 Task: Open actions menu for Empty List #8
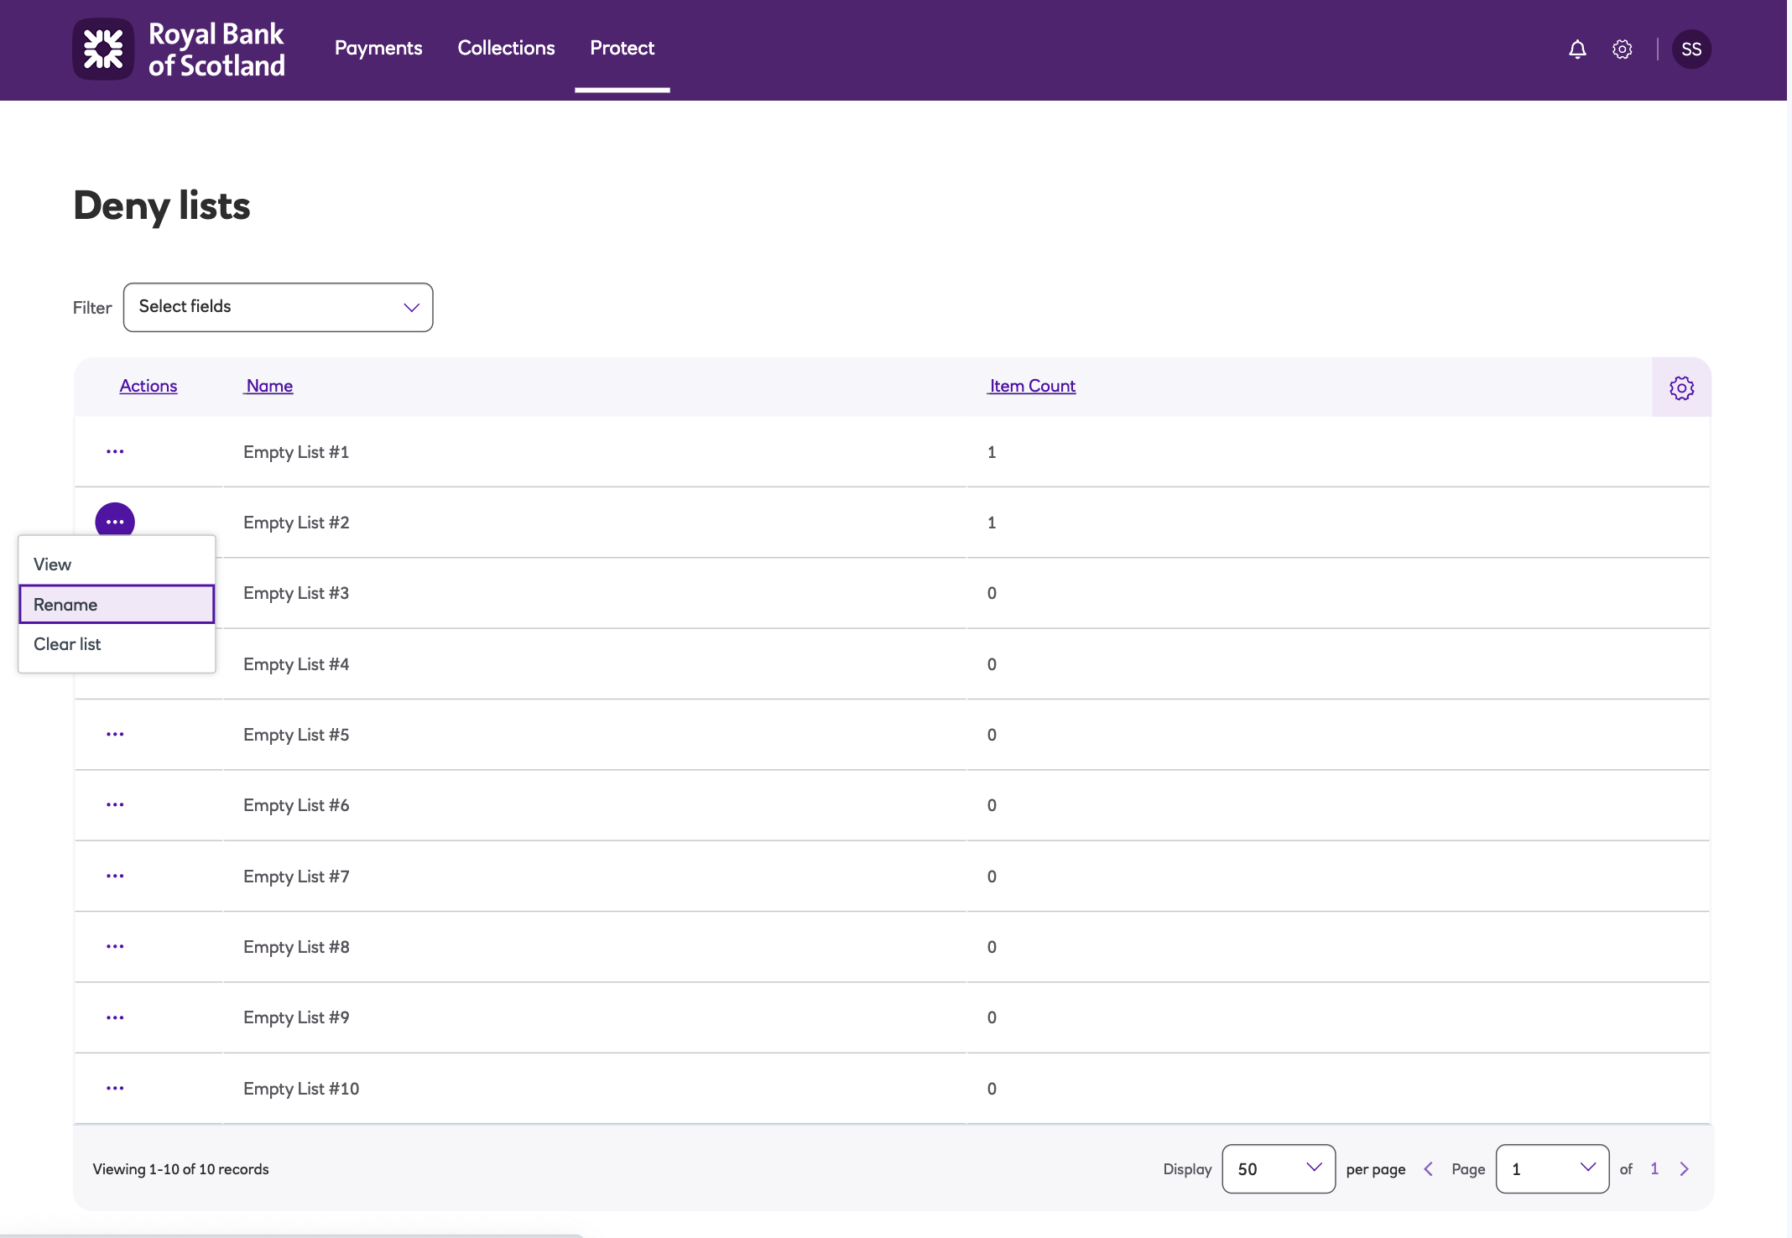pyautogui.click(x=115, y=946)
